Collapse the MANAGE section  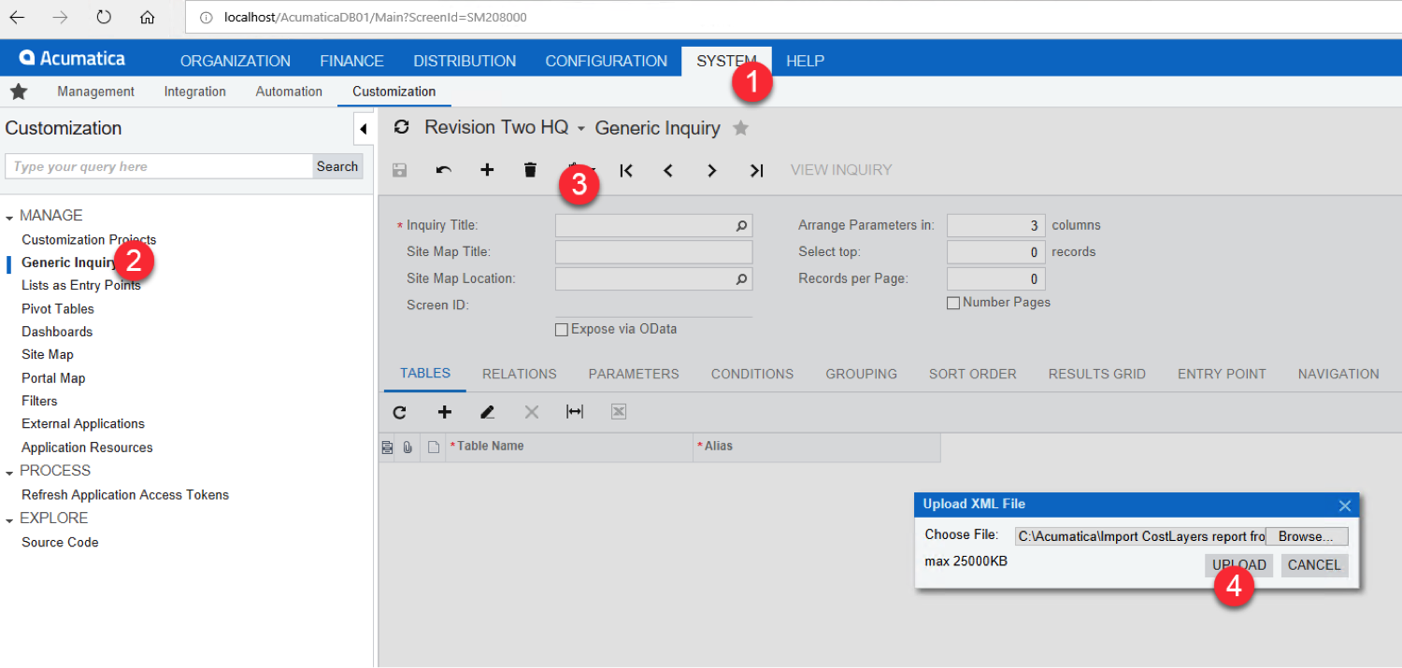11,215
